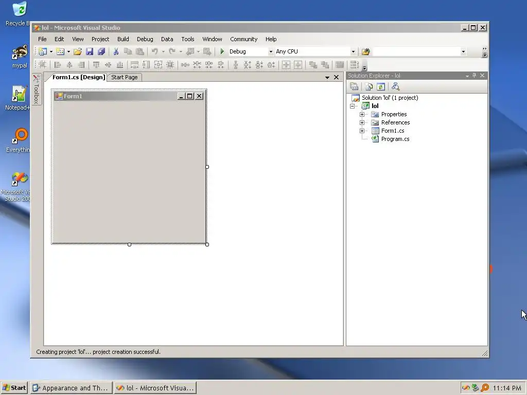Viewport: 527px width, 395px height.
Task: Switch to the Start Page tab
Action: pos(125,77)
